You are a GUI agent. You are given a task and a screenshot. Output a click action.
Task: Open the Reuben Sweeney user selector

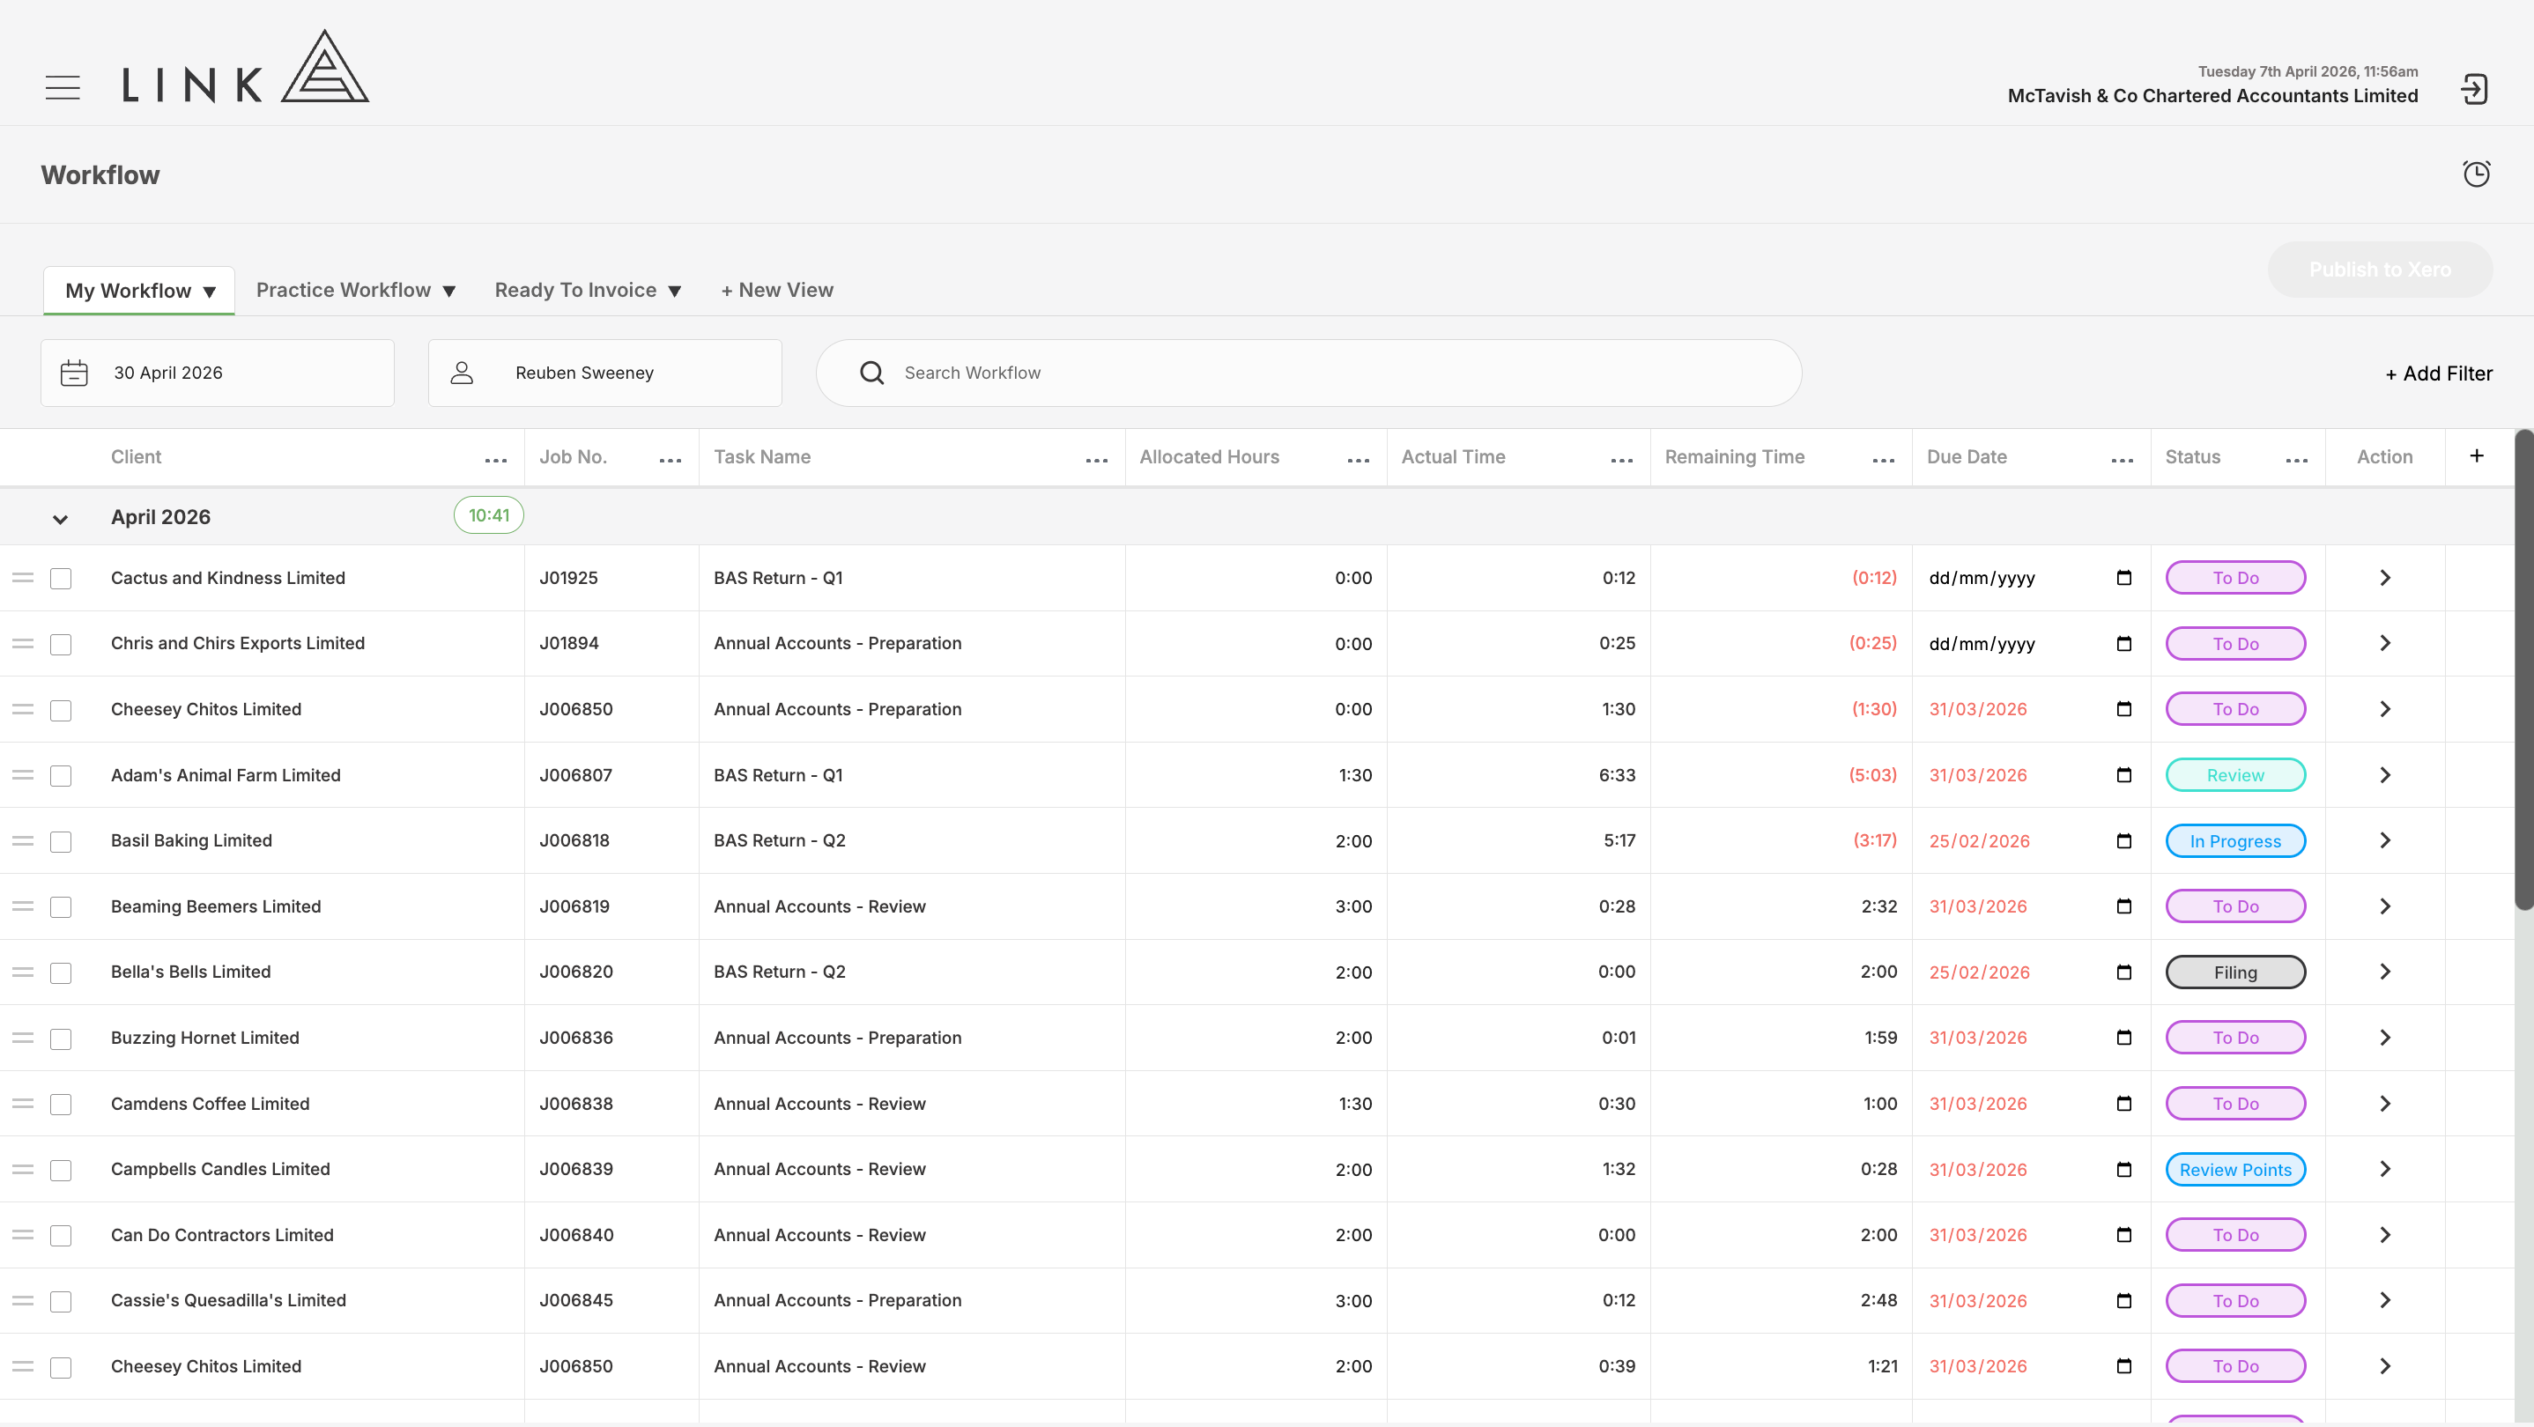coord(605,373)
